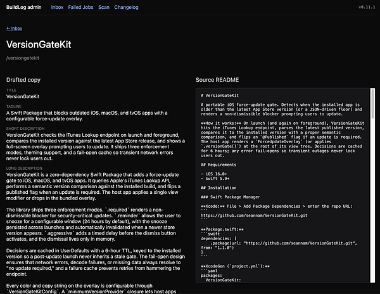This screenshot has width=380, height=294.
Task: Click the LONG DESCRIPTION field label
Action: click(24, 168)
